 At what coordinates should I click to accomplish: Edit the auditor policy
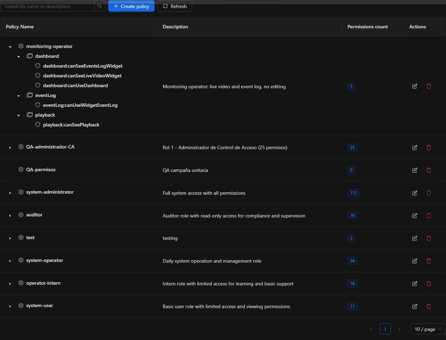414,216
